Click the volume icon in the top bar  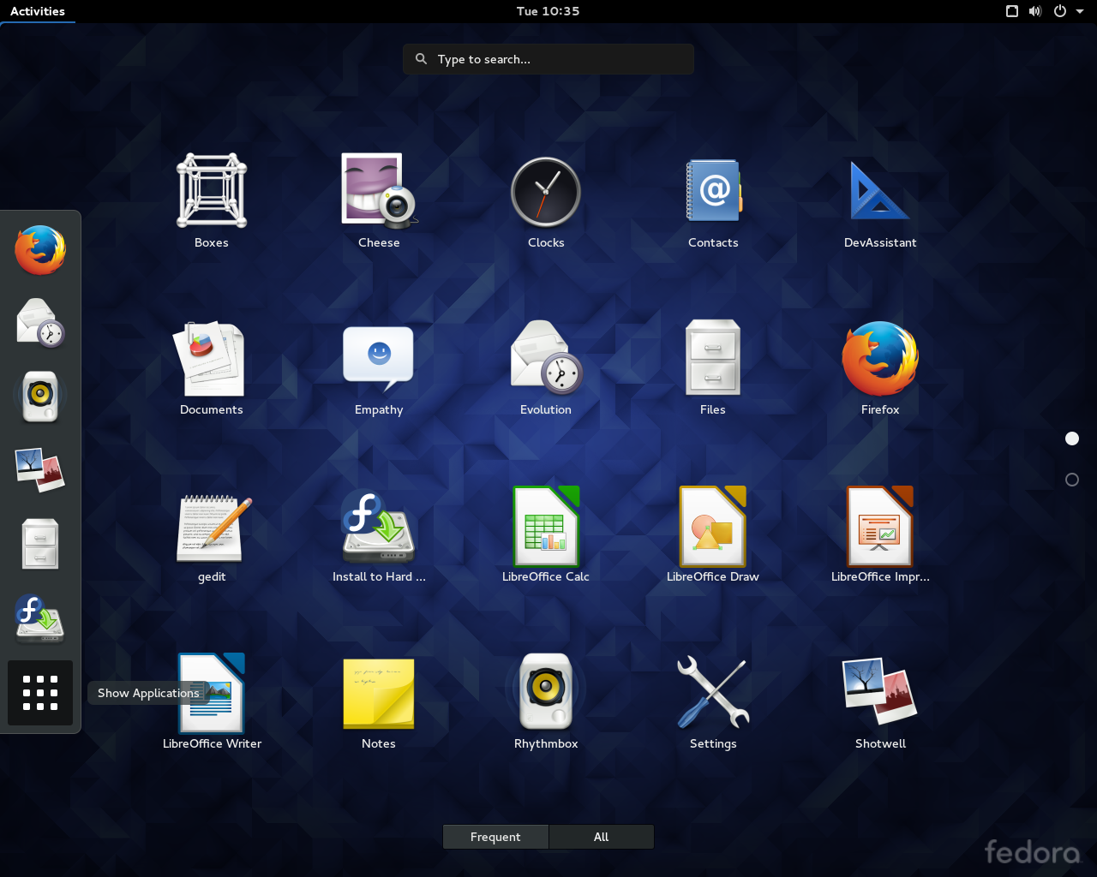point(1035,11)
